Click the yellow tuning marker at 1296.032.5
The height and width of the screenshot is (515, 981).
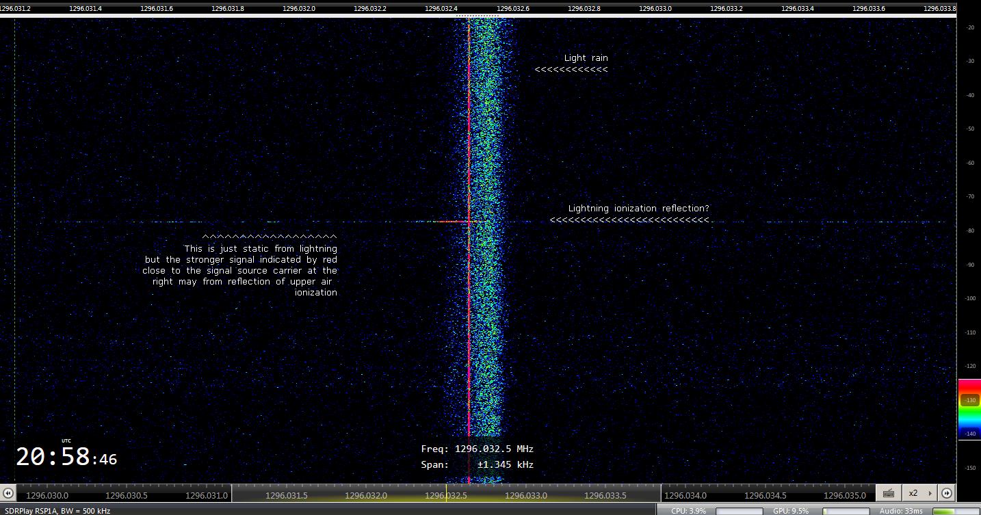[x=447, y=493]
